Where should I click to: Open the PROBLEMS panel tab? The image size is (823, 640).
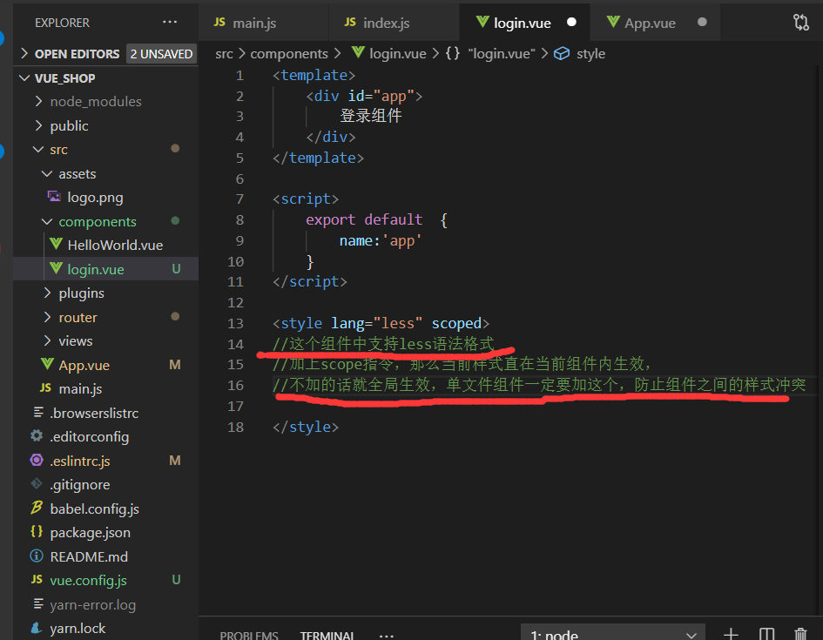(x=249, y=635)
